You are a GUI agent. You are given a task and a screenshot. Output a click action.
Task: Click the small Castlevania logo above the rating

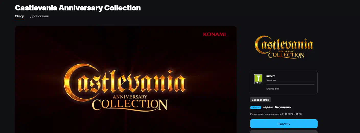click(x=284, y=47)
